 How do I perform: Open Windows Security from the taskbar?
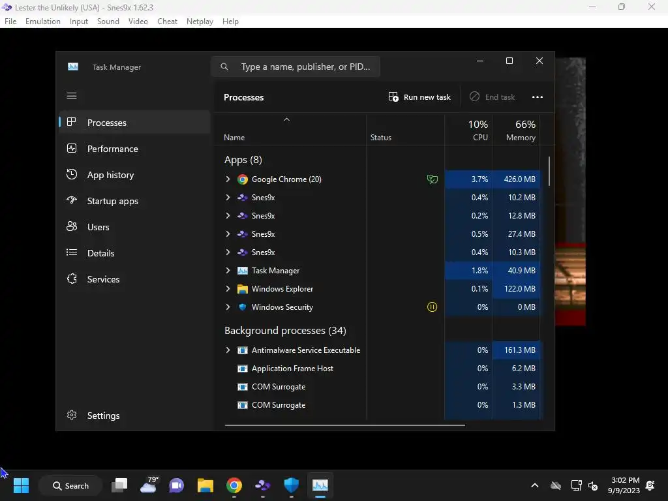(x=292, y=485)
